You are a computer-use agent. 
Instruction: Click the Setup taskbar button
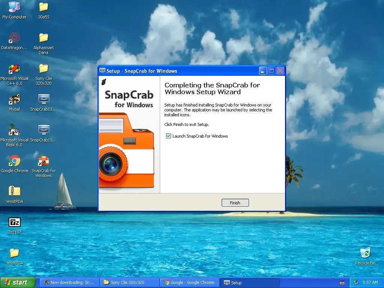(x=249, y=283)
